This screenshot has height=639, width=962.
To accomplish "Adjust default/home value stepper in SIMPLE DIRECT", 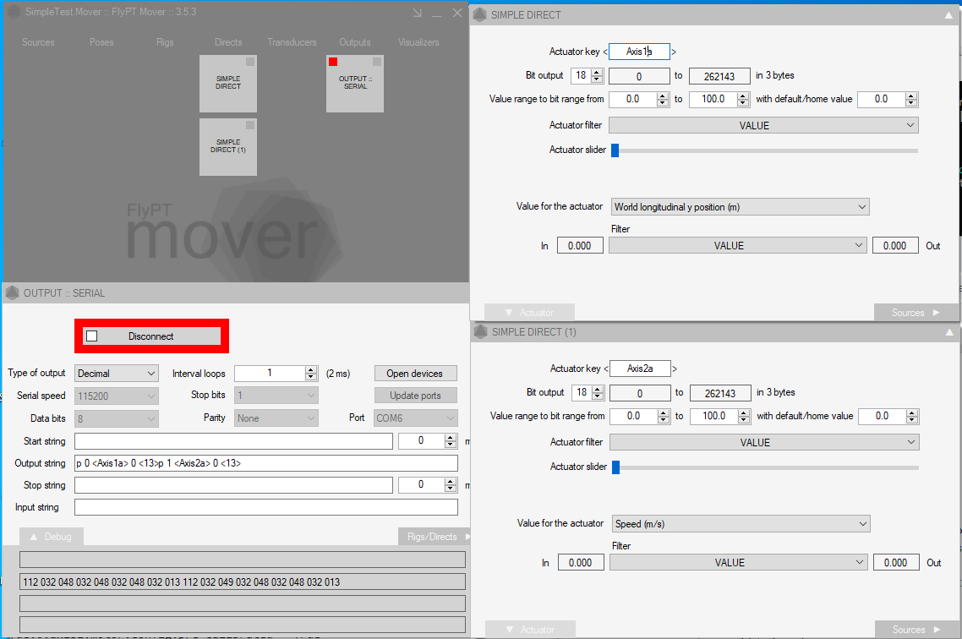I will (911, 100).
